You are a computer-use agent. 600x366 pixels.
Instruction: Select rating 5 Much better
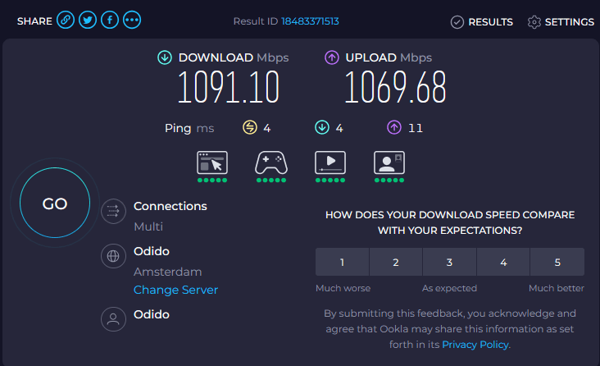coord(557,263)
